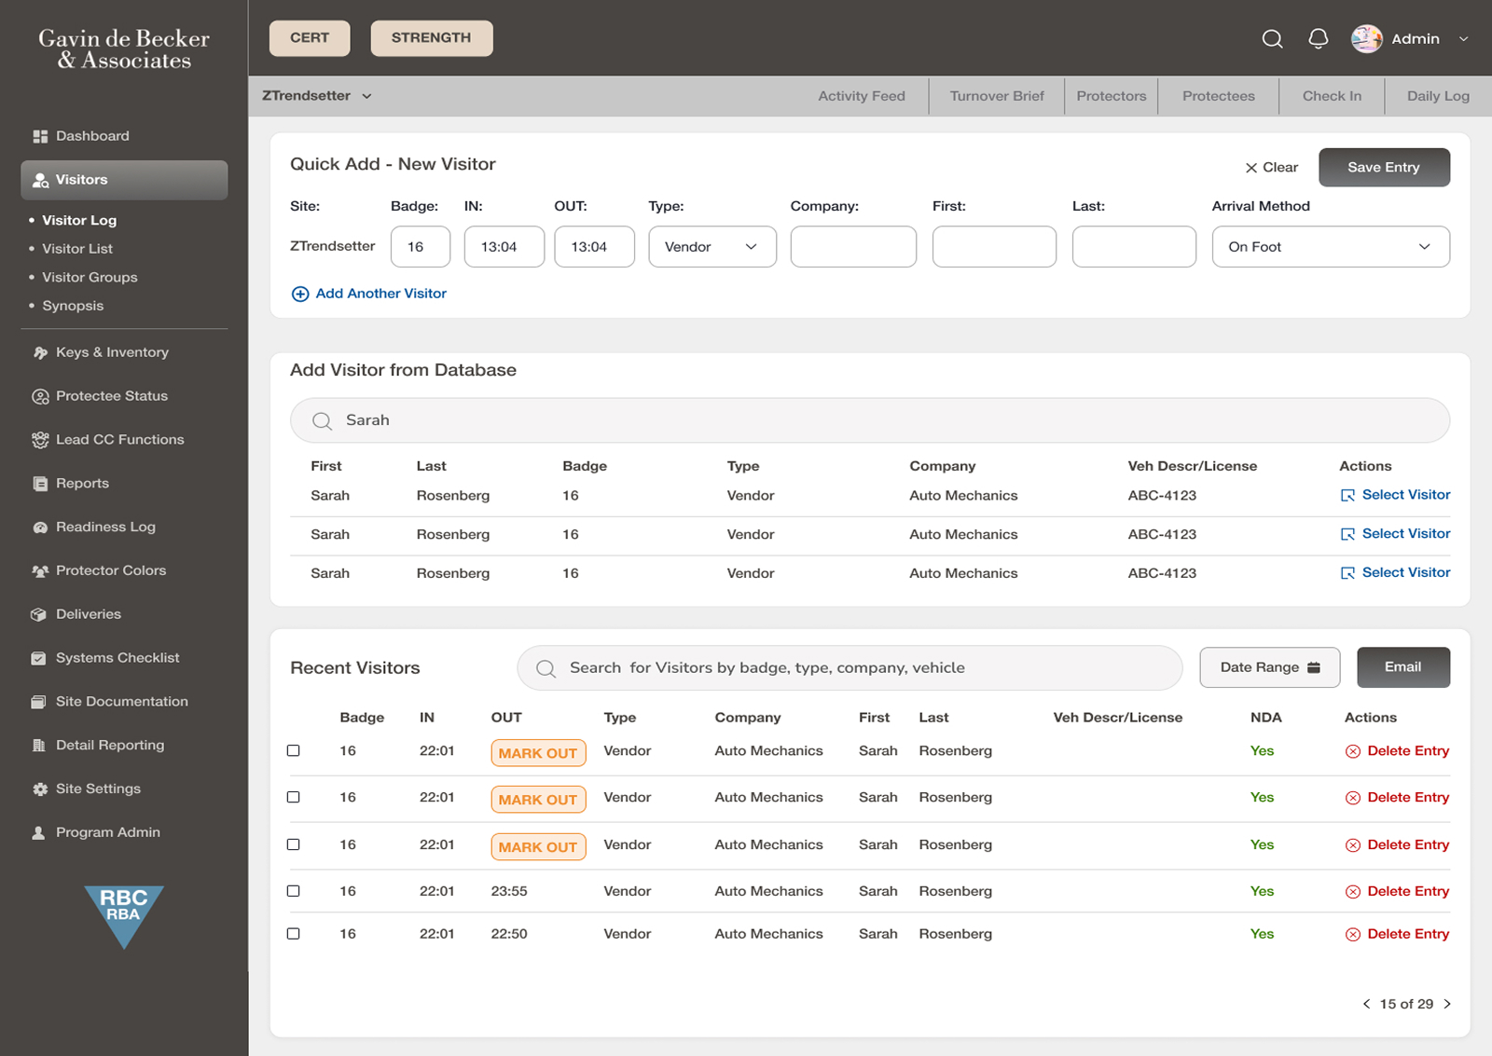
Task: Open the On Foot arrival method dropdown
Action: pos(1330,246)
